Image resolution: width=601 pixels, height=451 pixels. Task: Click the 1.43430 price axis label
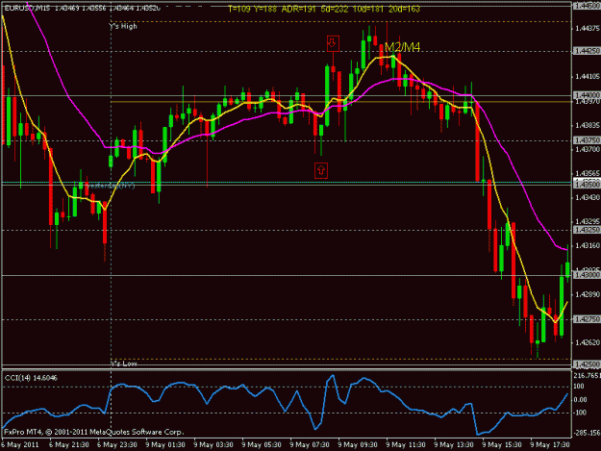pyautogui.click(x=587, y=197)
